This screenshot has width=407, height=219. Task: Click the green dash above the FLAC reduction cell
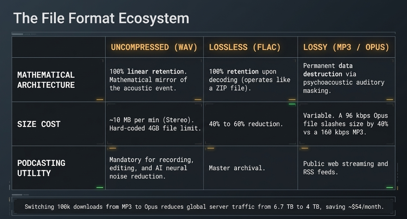tap(292, 104)
